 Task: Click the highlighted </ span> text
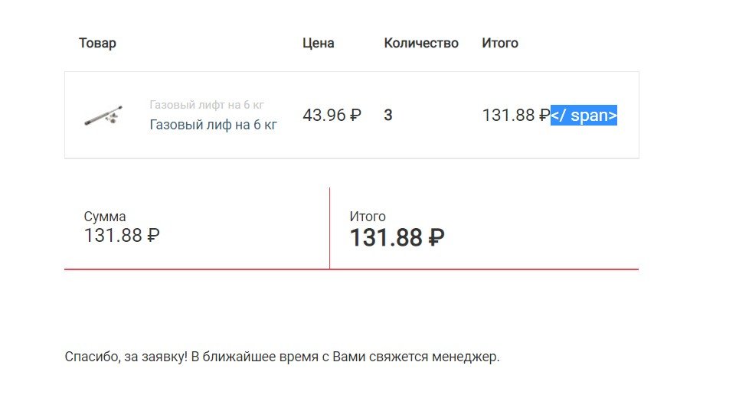pos(584,115)
